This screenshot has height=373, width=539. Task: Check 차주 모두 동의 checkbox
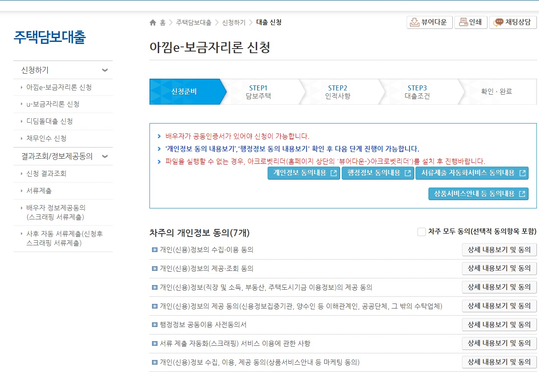pos(422,232)
